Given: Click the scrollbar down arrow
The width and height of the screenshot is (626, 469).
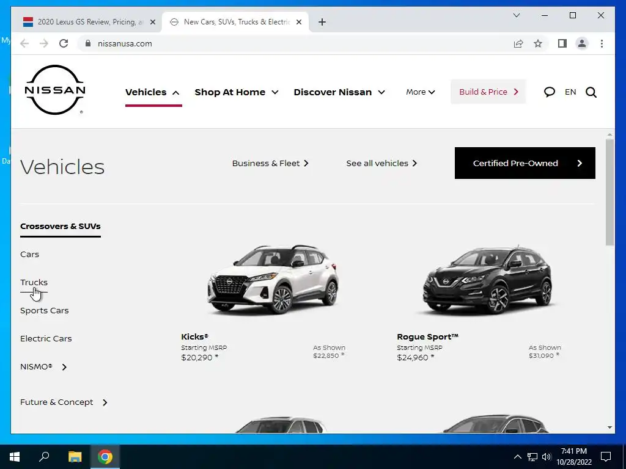Looking at the screenshot, I should point(609,427).
